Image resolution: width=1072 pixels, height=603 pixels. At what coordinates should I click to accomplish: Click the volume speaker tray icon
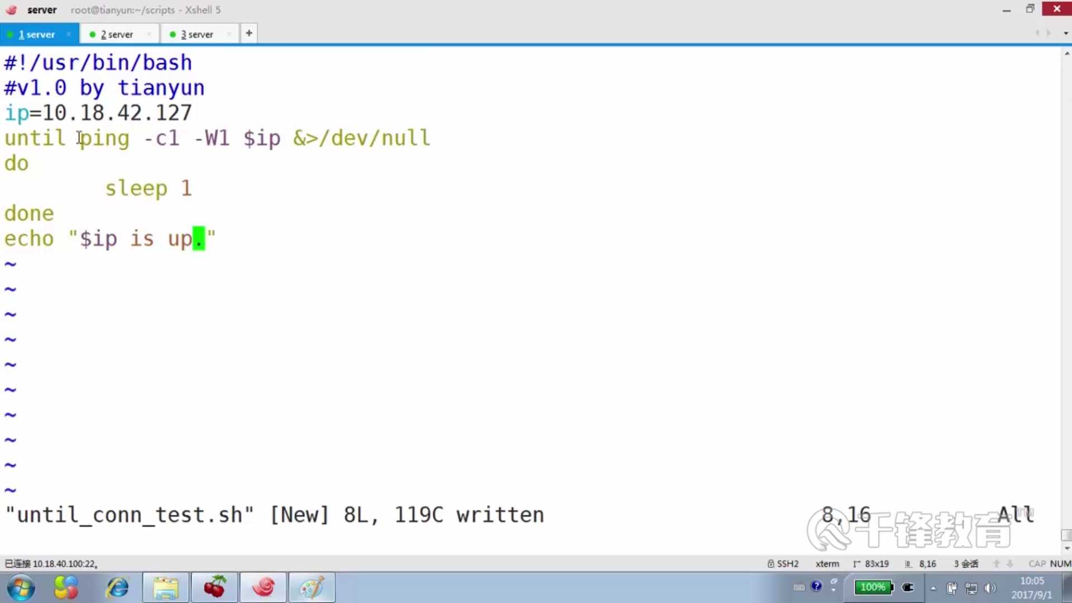990,588
